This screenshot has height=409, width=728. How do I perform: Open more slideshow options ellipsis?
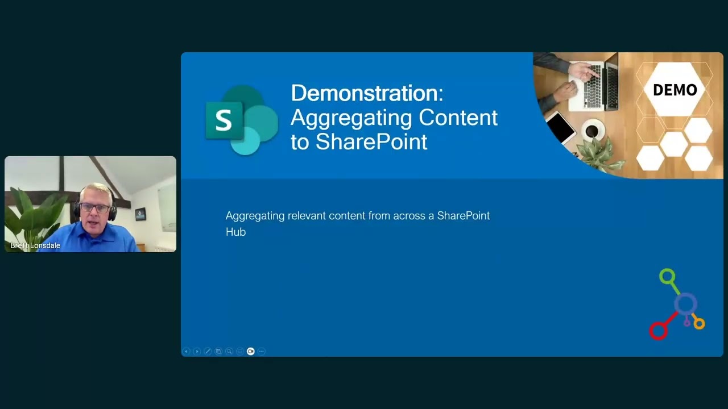pos(262,352)
